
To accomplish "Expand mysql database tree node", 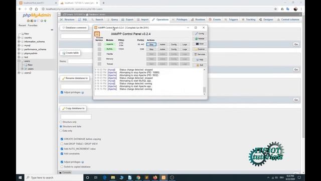I will tap(19, 46).
